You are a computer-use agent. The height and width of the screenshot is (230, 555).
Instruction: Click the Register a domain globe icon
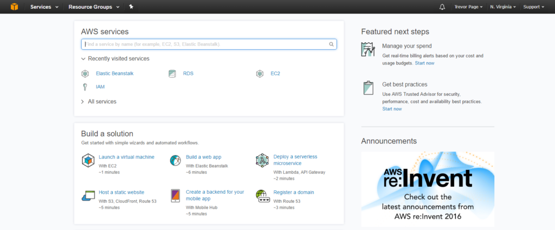(262, 195)
